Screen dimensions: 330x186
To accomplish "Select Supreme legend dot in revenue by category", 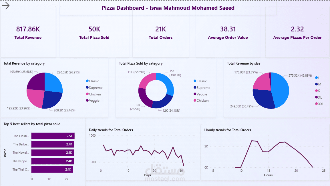I will (87, 87).
